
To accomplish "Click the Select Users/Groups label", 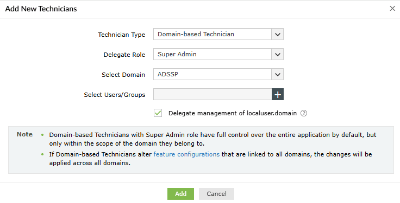I will pyautogui.click(x=115, y=95).
